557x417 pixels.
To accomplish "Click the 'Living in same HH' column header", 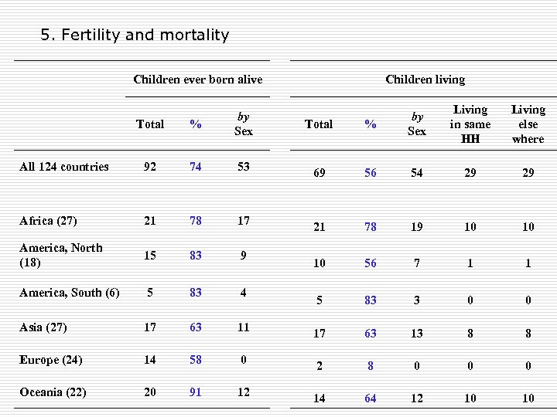I will 470,124.
